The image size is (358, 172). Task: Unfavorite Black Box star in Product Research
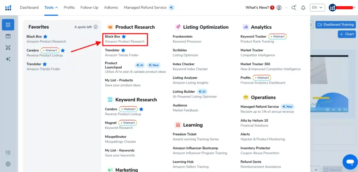click(x=124, y=37)
